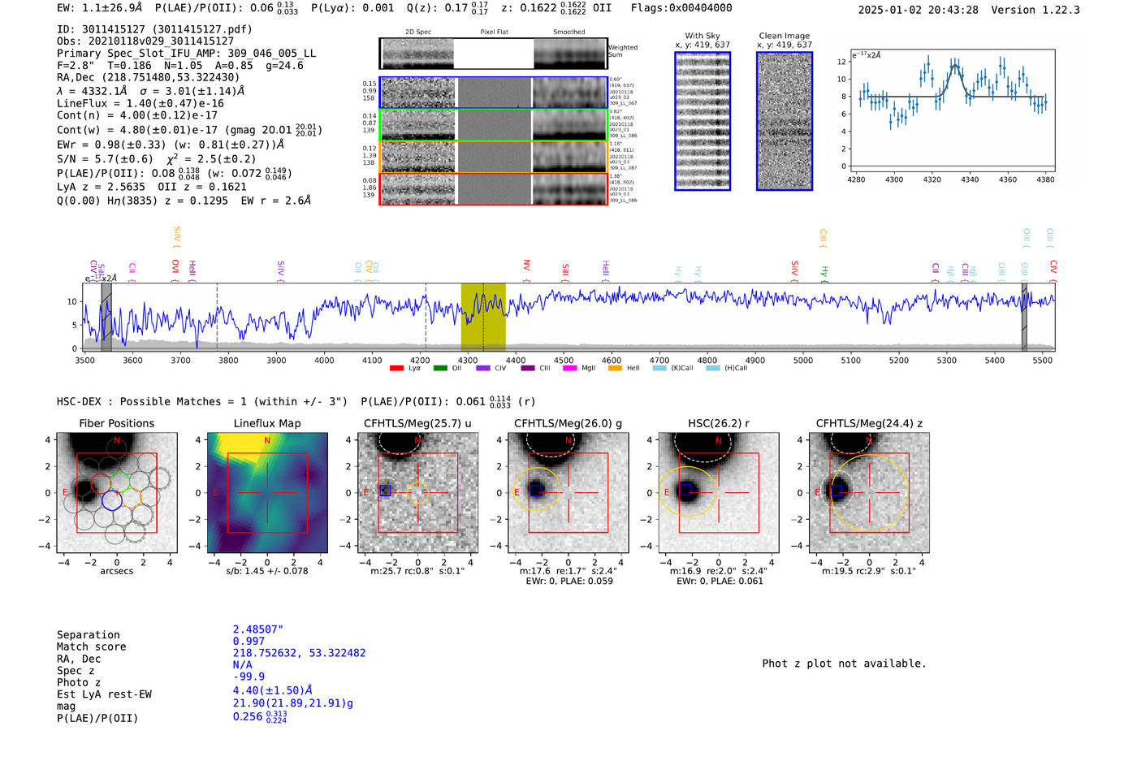Click the catalog RA, Dec 218.752632, 53.322482

tap(299, 653)
